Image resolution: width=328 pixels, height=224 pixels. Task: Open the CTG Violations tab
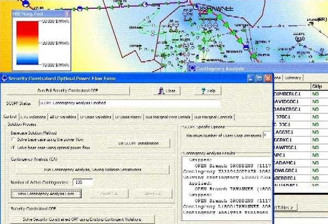33,117
